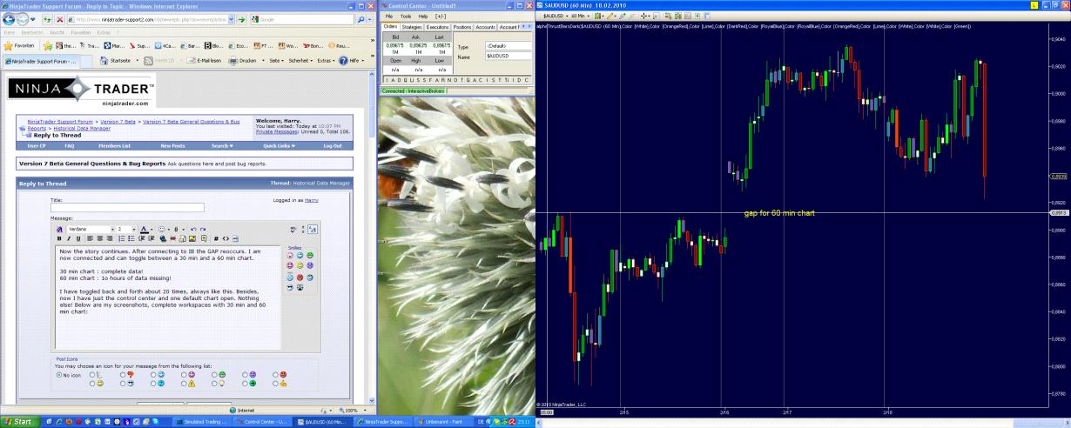The image size is (1071, 428).
Task: Click the Name $AUDUSD field in Control Center
Action: pos(508,57)
